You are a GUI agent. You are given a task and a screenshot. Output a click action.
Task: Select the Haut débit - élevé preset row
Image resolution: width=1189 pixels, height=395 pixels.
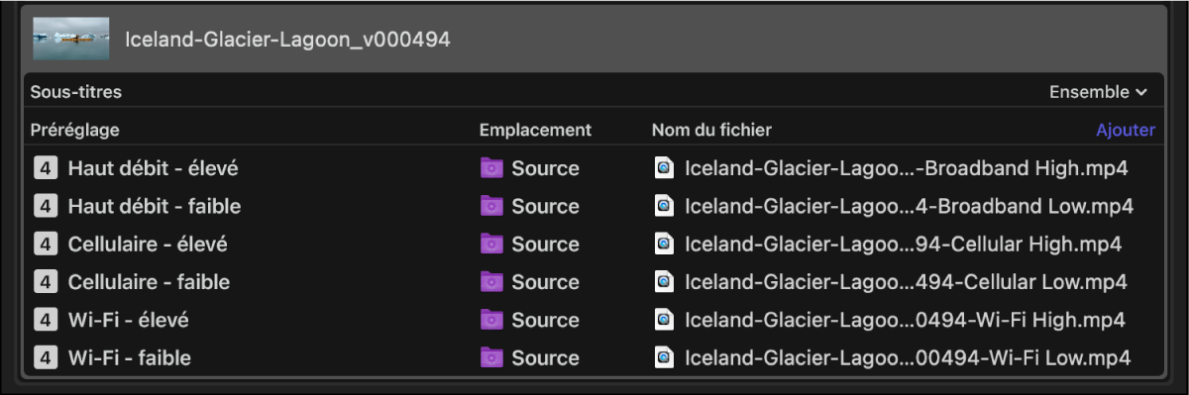(x=594, y=168)
